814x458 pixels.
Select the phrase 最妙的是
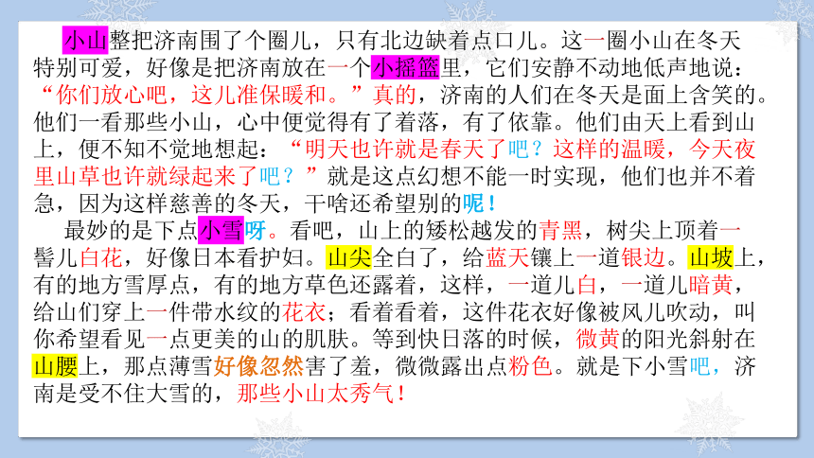coord(109,231)
